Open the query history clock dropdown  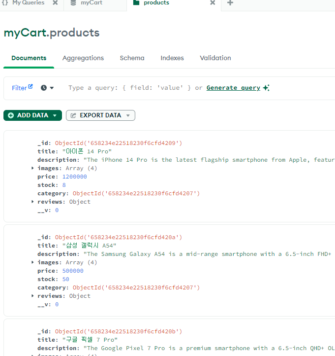pos(47,88)
